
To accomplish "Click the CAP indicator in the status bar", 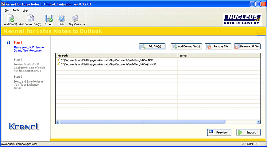I will [243, 144].
